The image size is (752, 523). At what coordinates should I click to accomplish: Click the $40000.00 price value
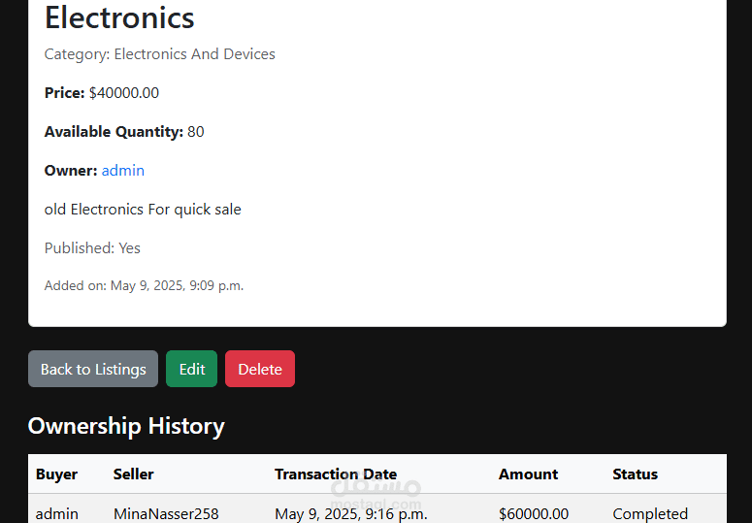[x=124, y=93]
